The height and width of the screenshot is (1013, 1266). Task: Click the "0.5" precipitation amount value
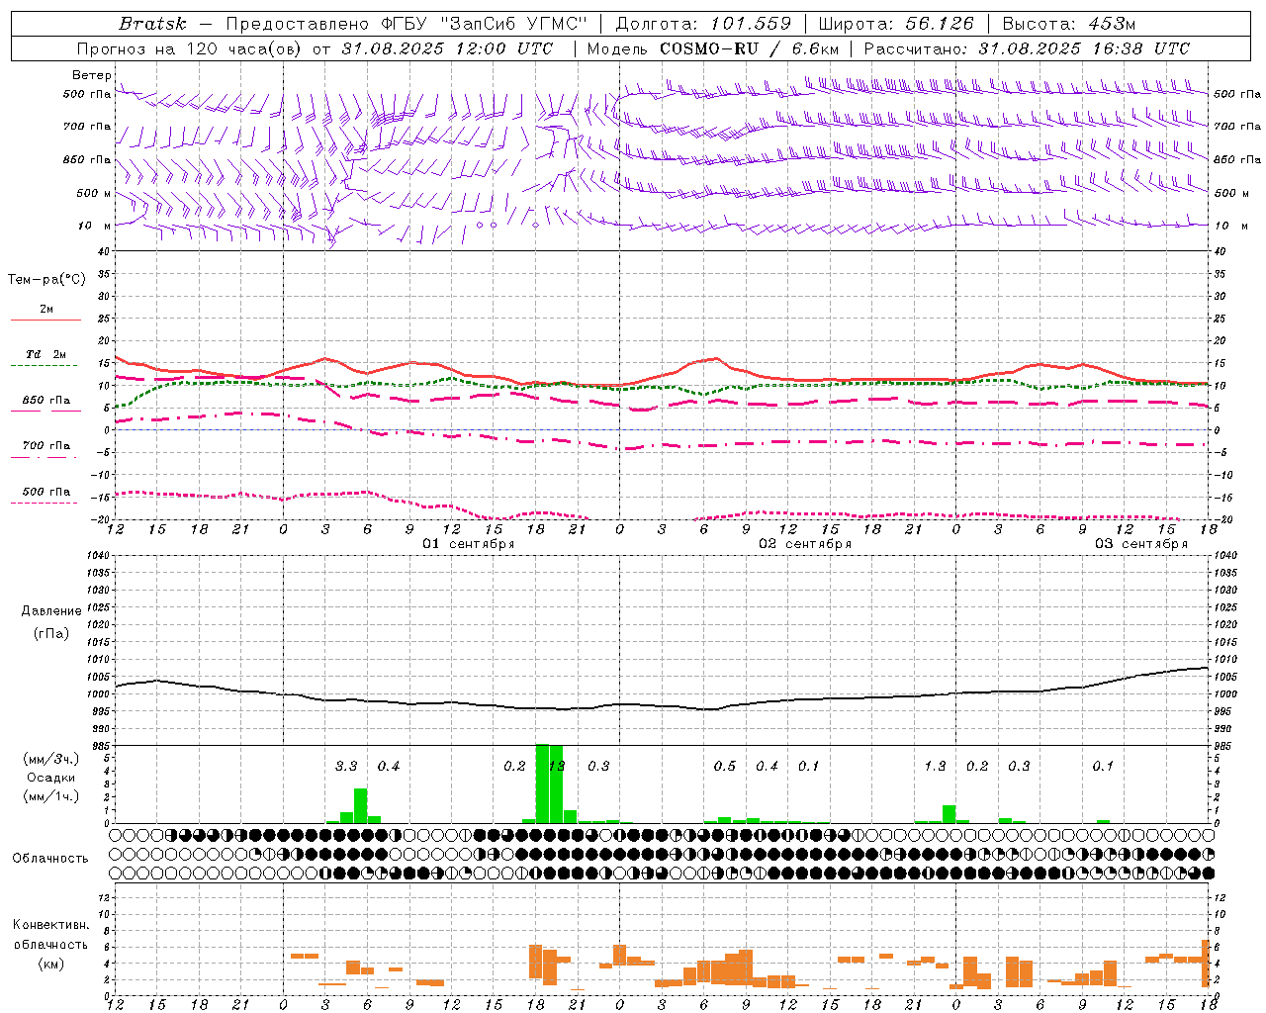tap(725, 767)
